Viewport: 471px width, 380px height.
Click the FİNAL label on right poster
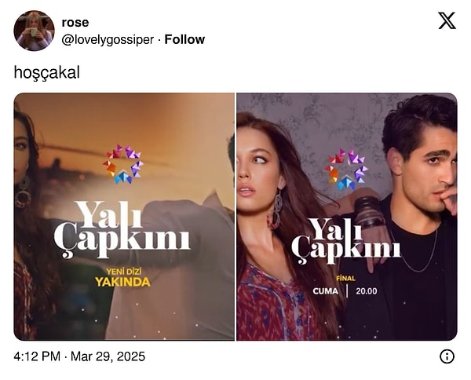345,279
